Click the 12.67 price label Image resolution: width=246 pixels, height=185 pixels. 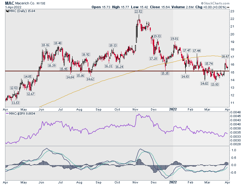[31, 94]
